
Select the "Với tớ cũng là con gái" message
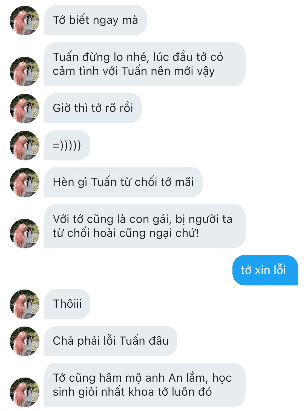pyautogui.click(x=145, y=226)
